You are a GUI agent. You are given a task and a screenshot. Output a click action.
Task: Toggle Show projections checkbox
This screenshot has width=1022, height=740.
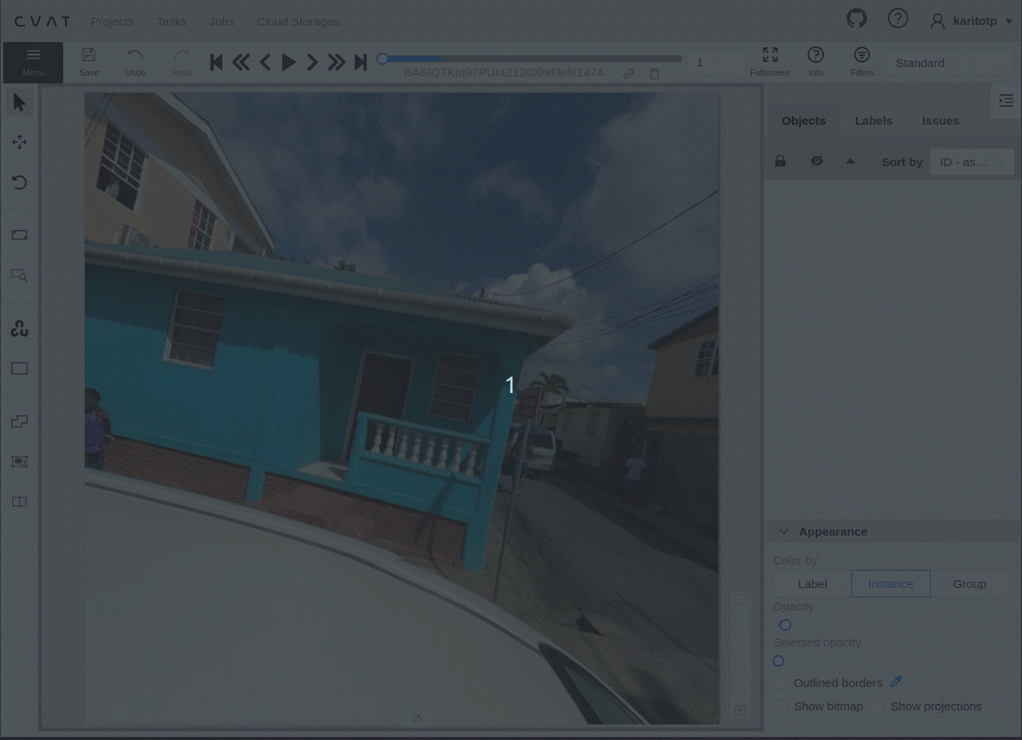pyautogui.click(x=877, y=706)
